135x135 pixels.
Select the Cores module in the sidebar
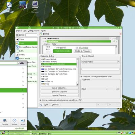point(27,43)
